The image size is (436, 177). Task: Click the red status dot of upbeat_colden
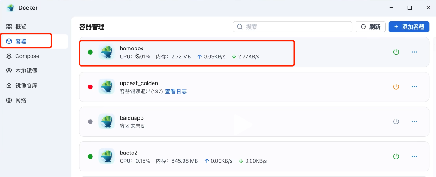(90, 87)
